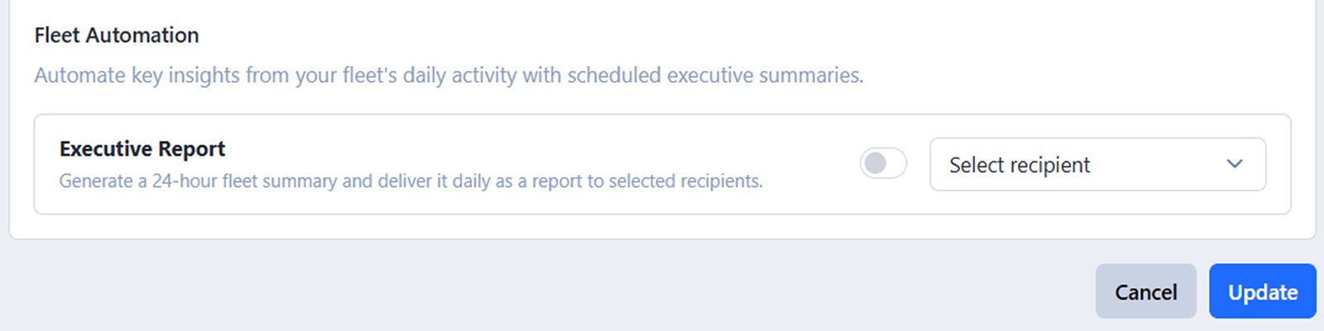Click the blue Update button
Viewport: 1324px width, 331px height.
click(1262, 291)
